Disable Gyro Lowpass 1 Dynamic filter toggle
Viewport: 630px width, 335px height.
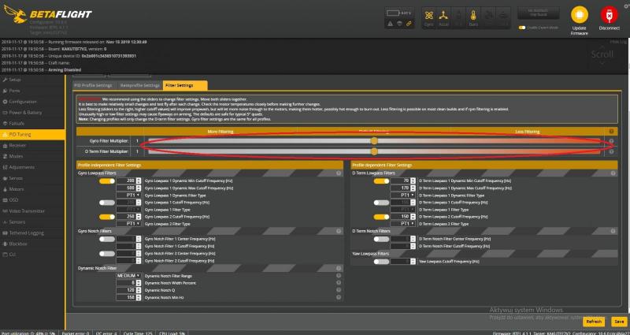(x=107, y=181)
